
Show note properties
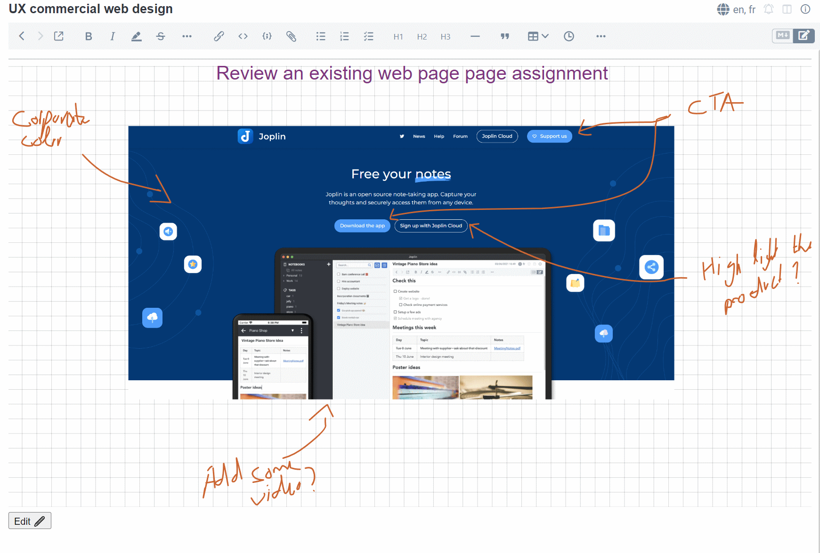pos(805,9)
